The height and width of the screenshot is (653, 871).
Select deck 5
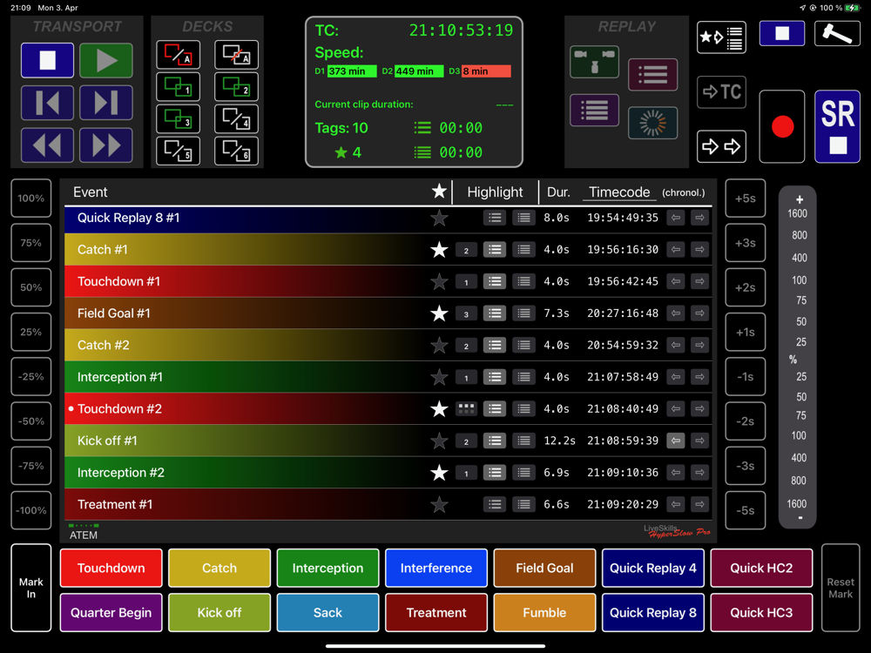[x=179, y=151]
